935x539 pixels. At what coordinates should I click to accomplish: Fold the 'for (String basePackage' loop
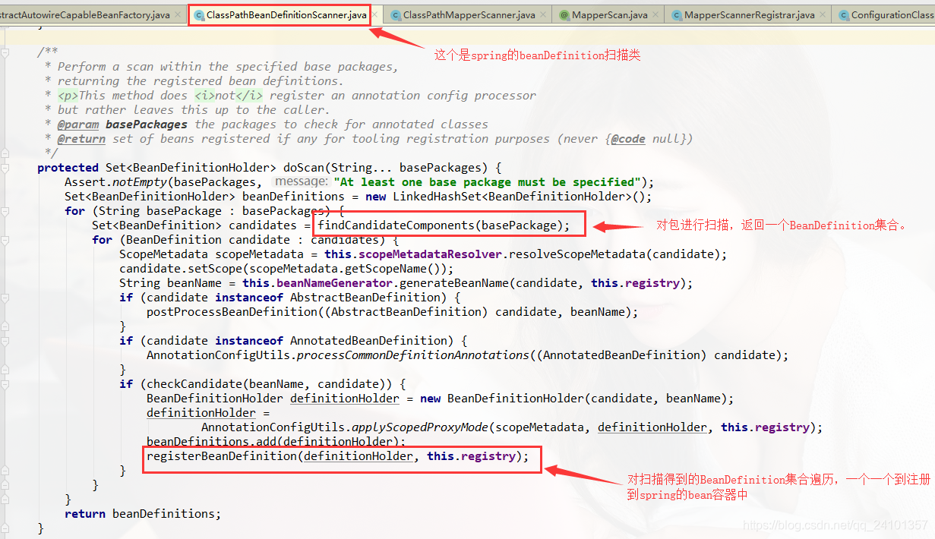5,211
